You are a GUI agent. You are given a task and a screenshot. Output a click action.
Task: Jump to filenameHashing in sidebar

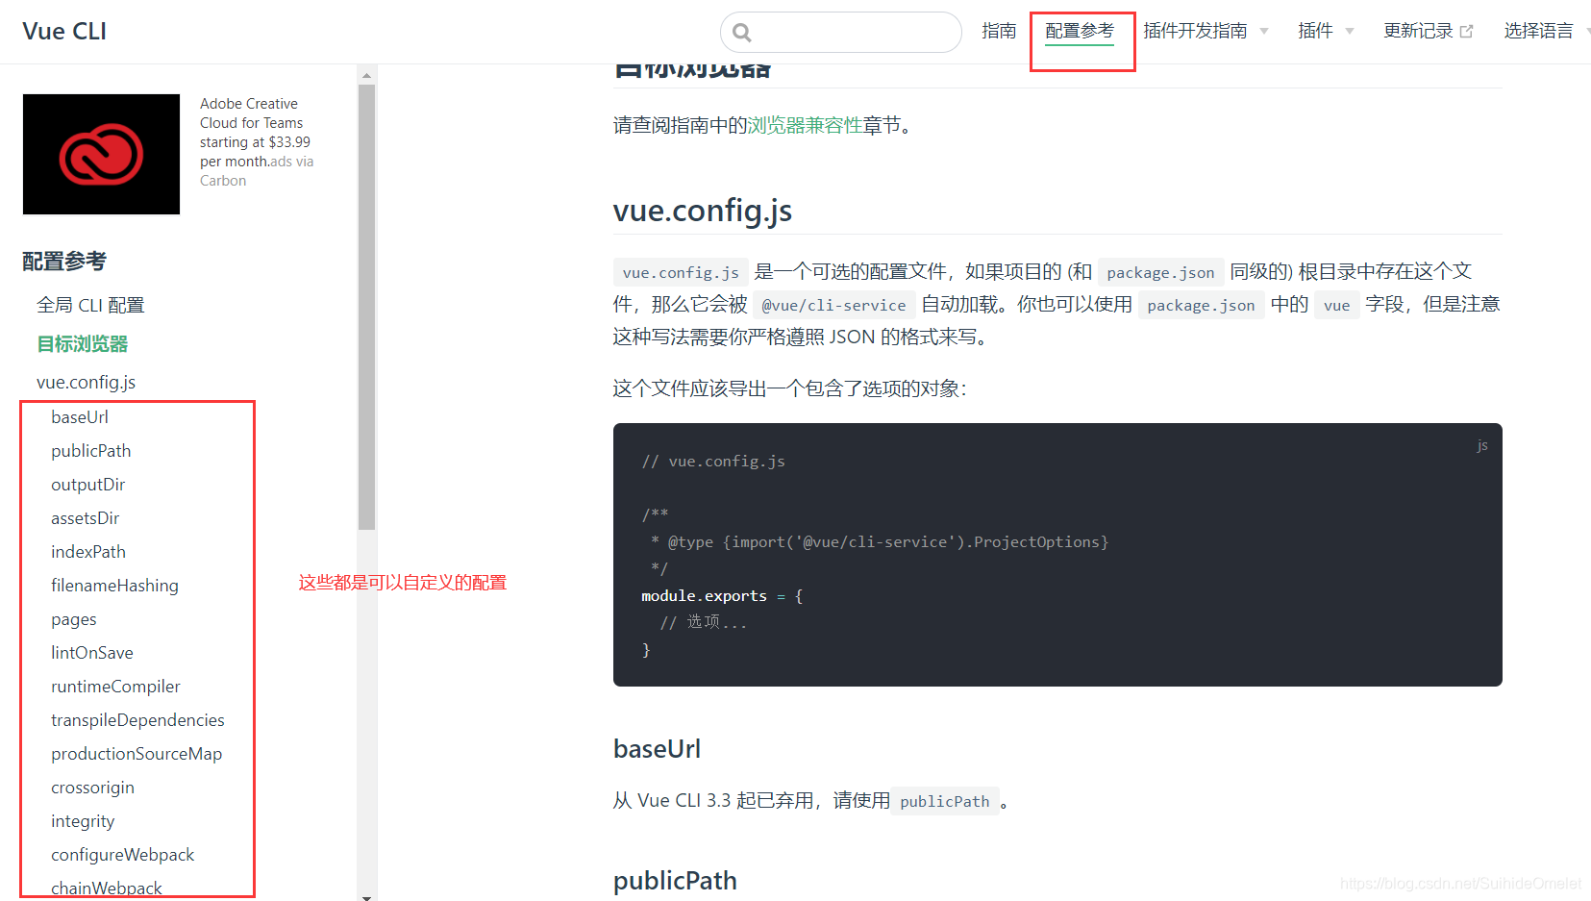click(114, 585)
